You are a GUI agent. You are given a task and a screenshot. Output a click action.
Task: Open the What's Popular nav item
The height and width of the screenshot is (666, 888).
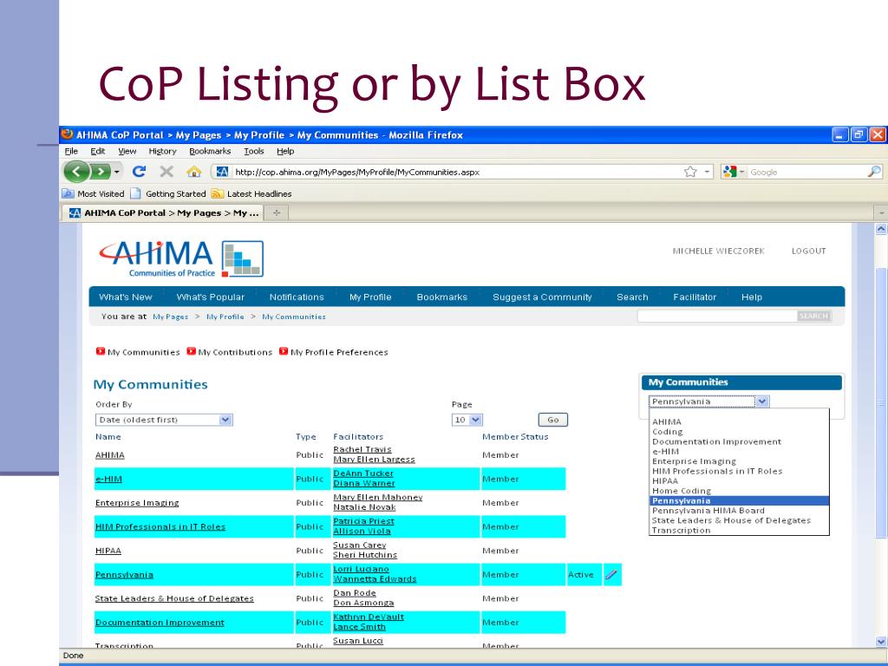210,297
